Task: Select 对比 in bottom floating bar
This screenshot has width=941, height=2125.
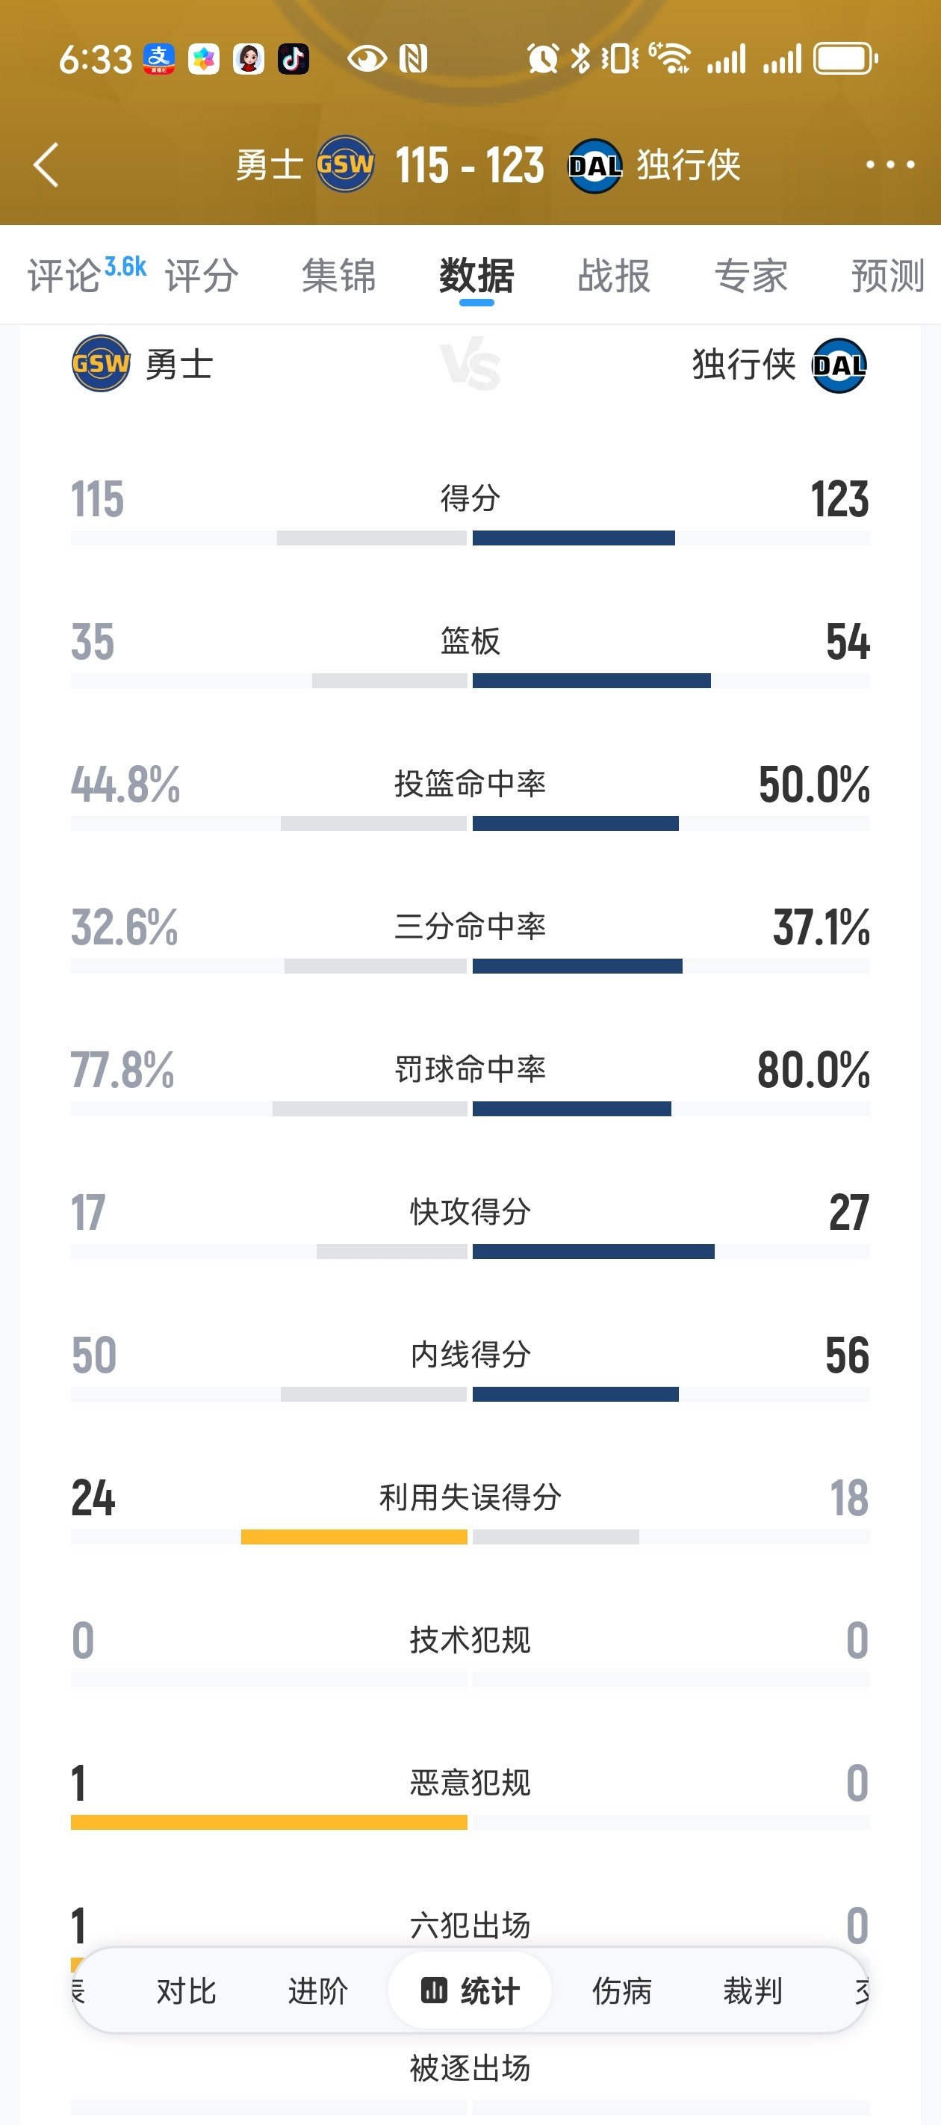Action: [x=187, y=1991]
